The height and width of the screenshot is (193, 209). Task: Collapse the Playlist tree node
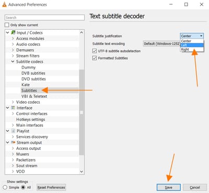[x=8, y=131]
